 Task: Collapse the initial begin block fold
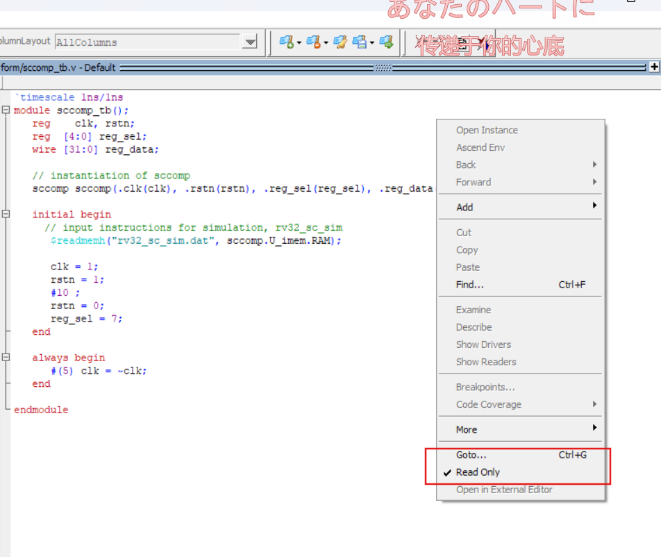tap(6, 215)
